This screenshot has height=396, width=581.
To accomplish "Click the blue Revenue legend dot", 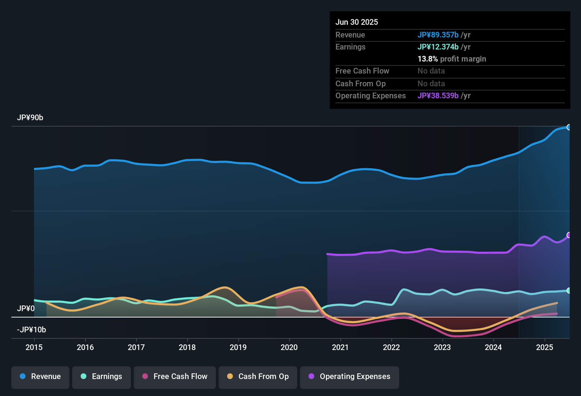I will coord(23,376).
